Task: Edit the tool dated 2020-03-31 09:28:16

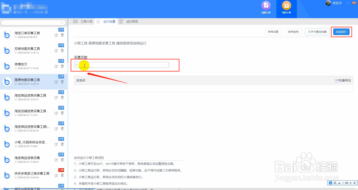Action: point(56,129)
